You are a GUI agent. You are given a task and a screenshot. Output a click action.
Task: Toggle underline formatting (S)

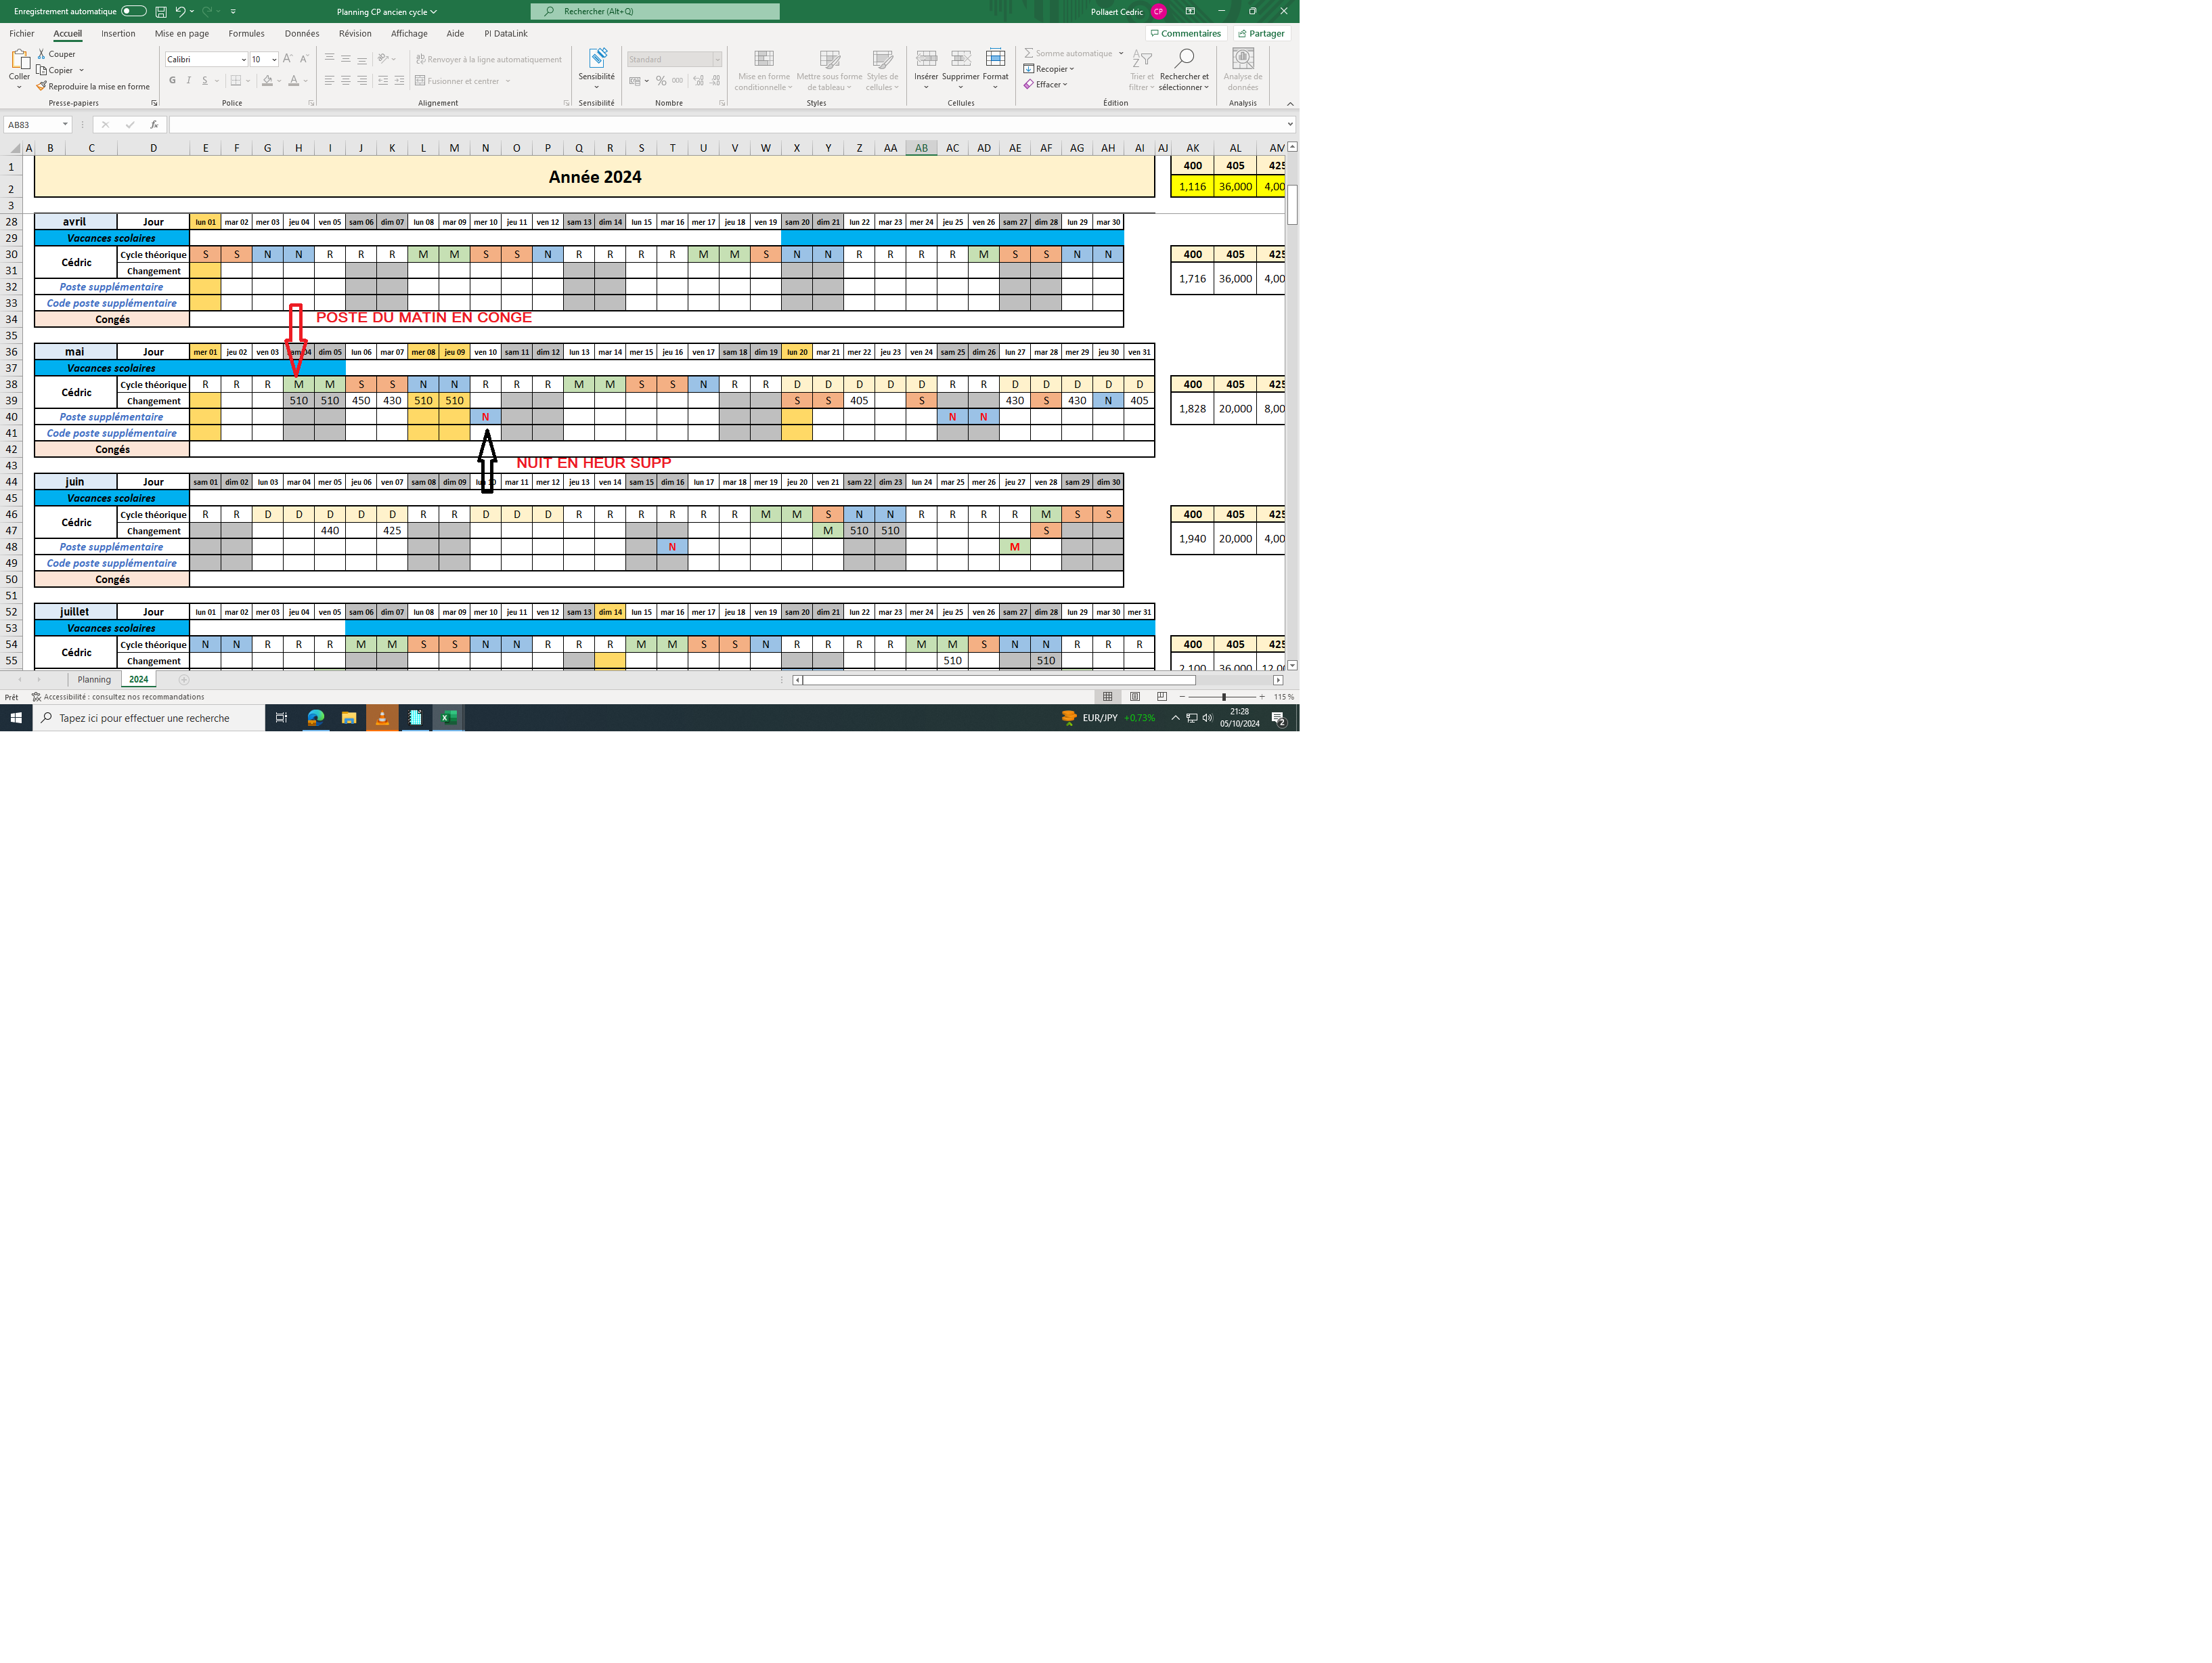[204, 81]
